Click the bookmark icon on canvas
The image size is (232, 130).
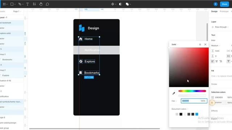[80, 73]
